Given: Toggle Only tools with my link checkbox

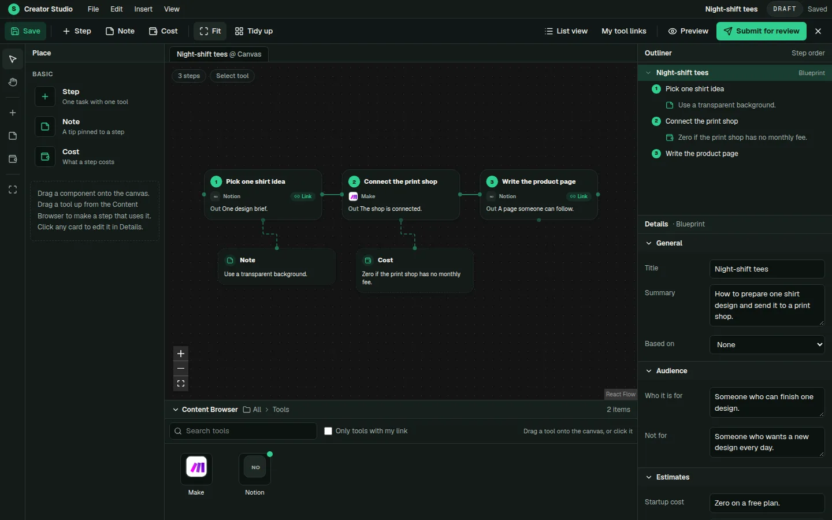Looking at the screenshot, I should click(x=328, y=431).
